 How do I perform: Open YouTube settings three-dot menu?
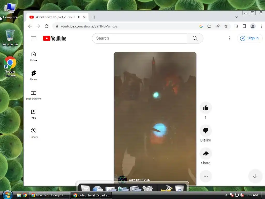click(x=230, y=38)
